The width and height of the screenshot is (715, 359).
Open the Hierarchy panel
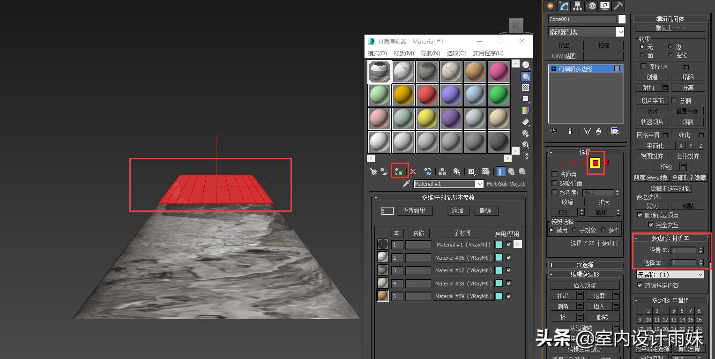coord(577,6)
